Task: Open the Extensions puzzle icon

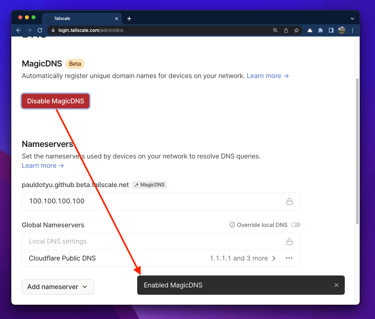Action: tap(321, 30)
